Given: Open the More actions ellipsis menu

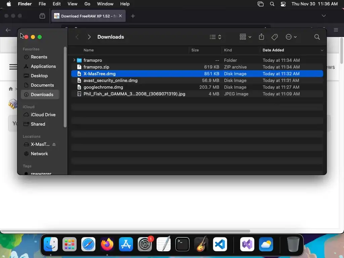Looking at the screenshot, I should point(291,37).
